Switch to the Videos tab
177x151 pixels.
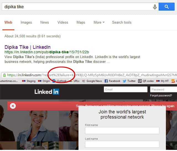coord(63,22)
